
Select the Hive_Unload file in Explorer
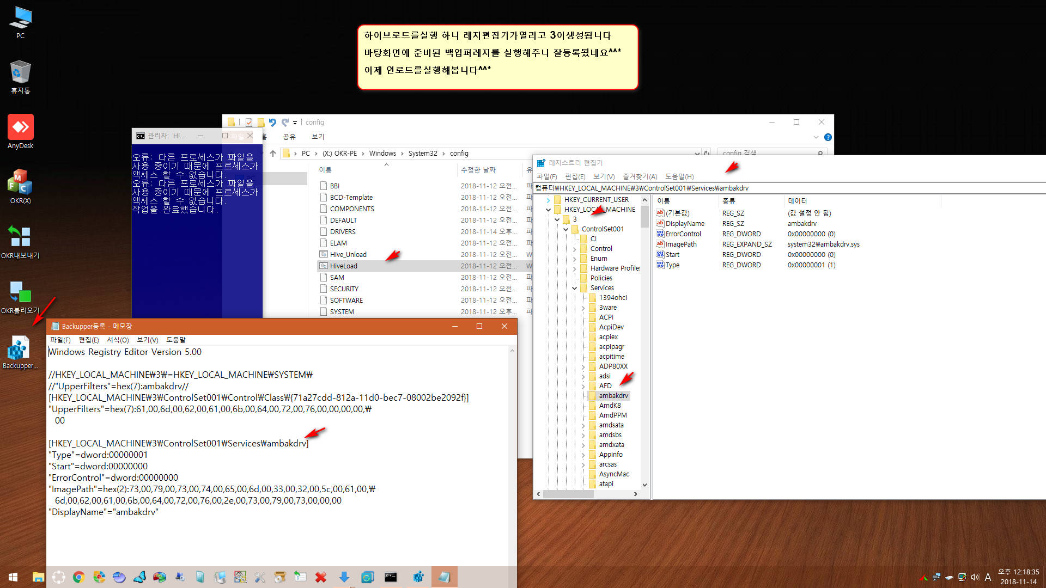pyautogui.click(x=348, y=255)
